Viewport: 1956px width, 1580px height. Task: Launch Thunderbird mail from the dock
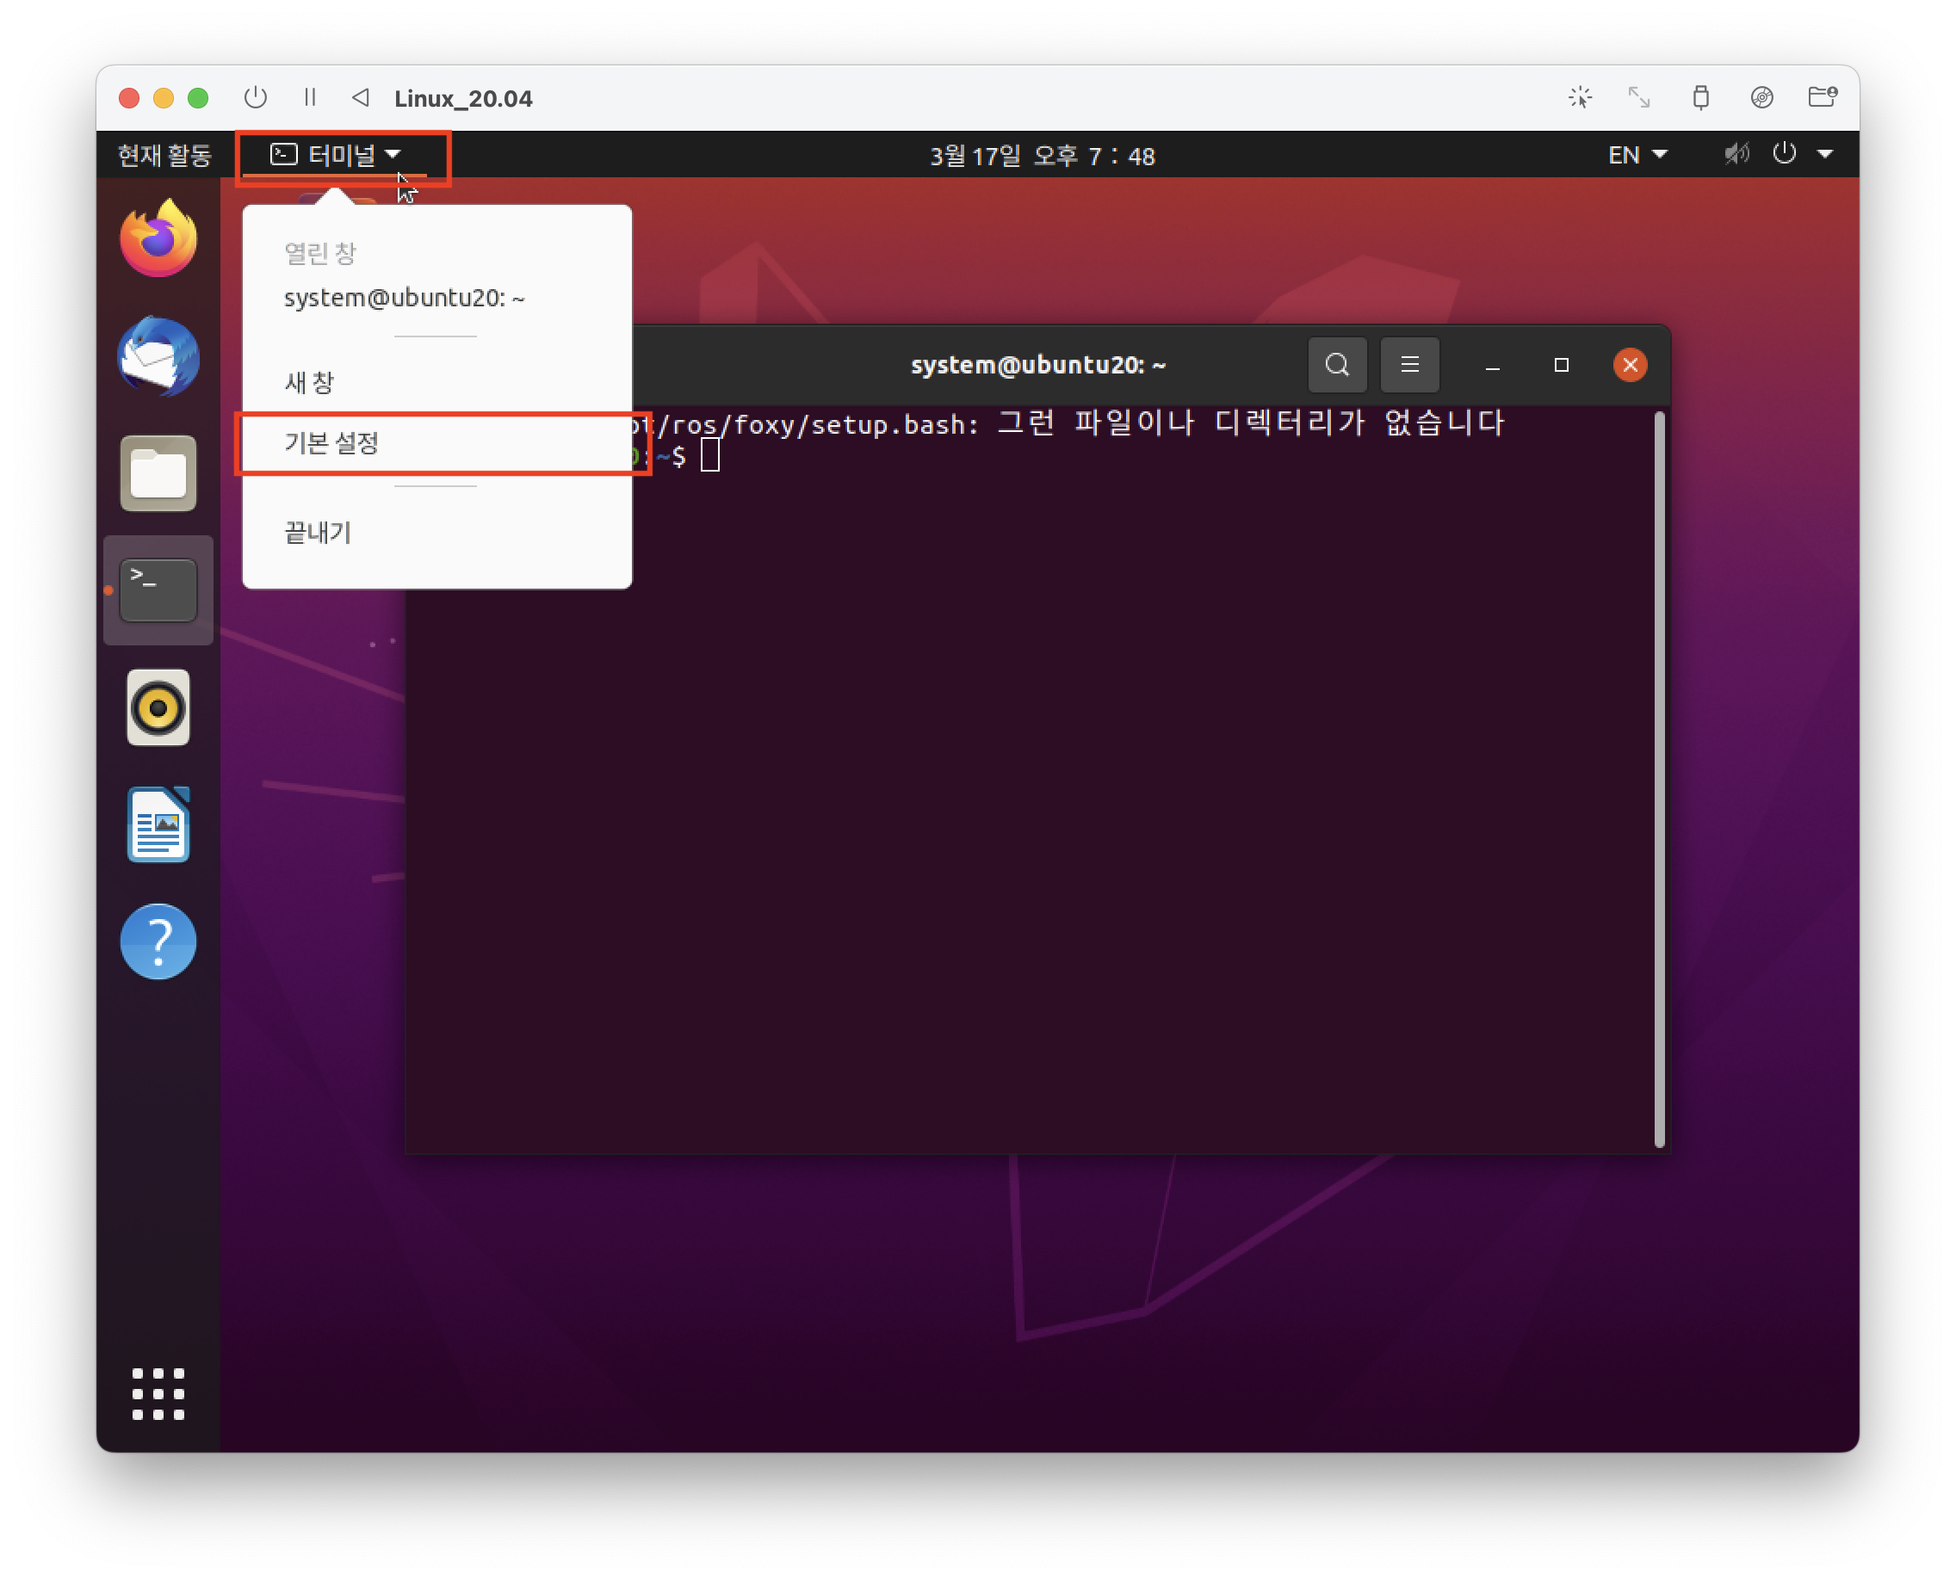click(x=158, y=356)
